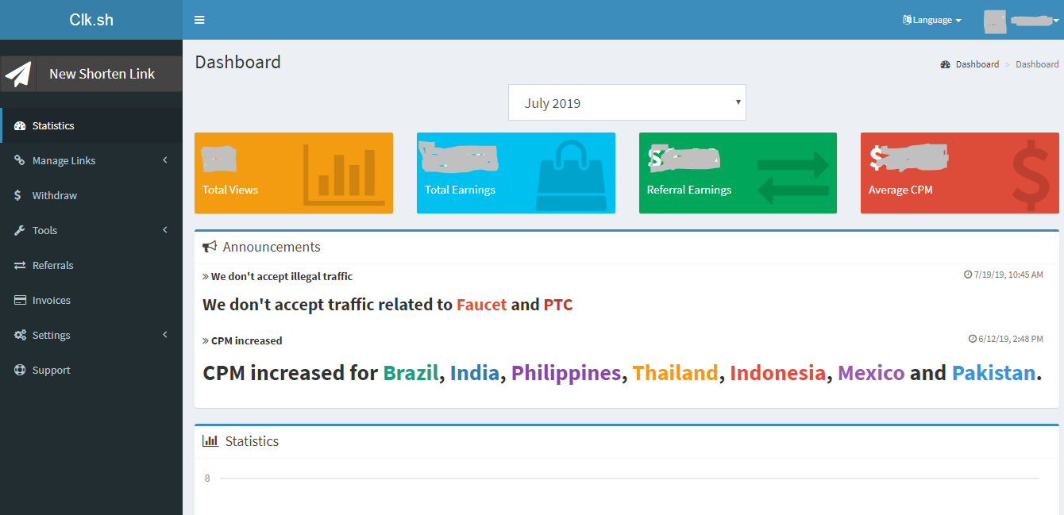
Task: Click the clock icon by 7/19/19 timestamp
Action: point(968,275)
